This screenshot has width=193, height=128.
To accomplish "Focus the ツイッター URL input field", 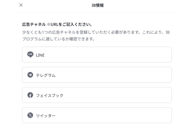I will (x=97, y=115).
